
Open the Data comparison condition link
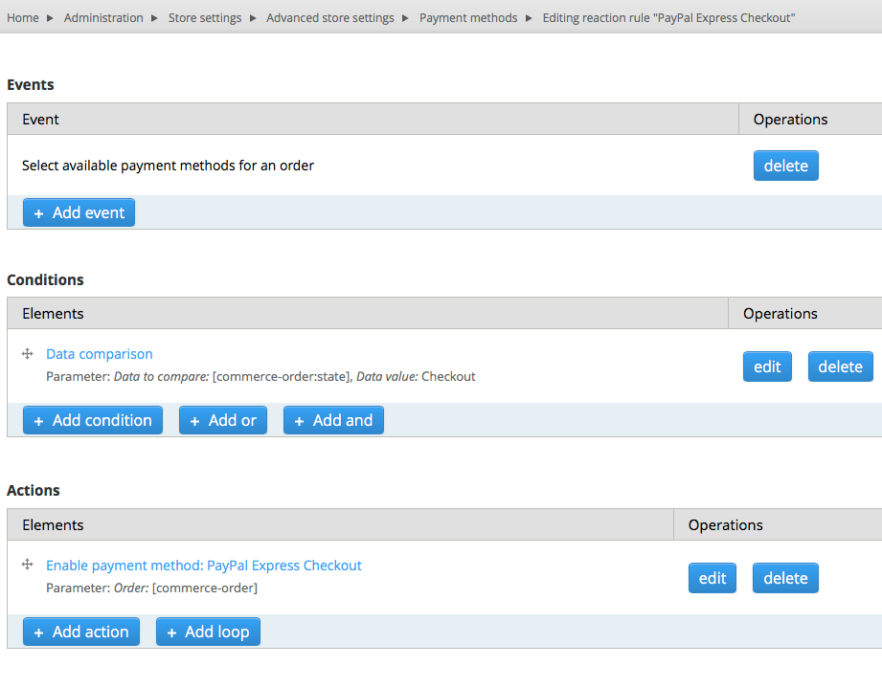99,354
